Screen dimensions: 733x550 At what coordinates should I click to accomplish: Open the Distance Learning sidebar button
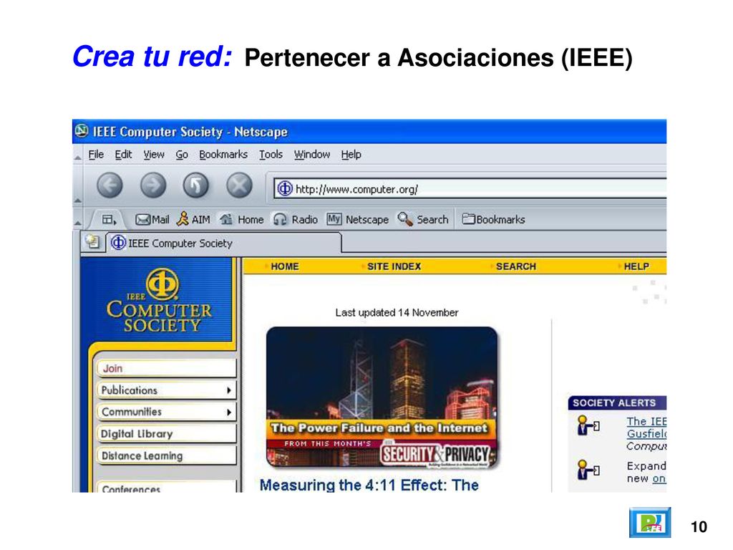(x=166, y=456)
